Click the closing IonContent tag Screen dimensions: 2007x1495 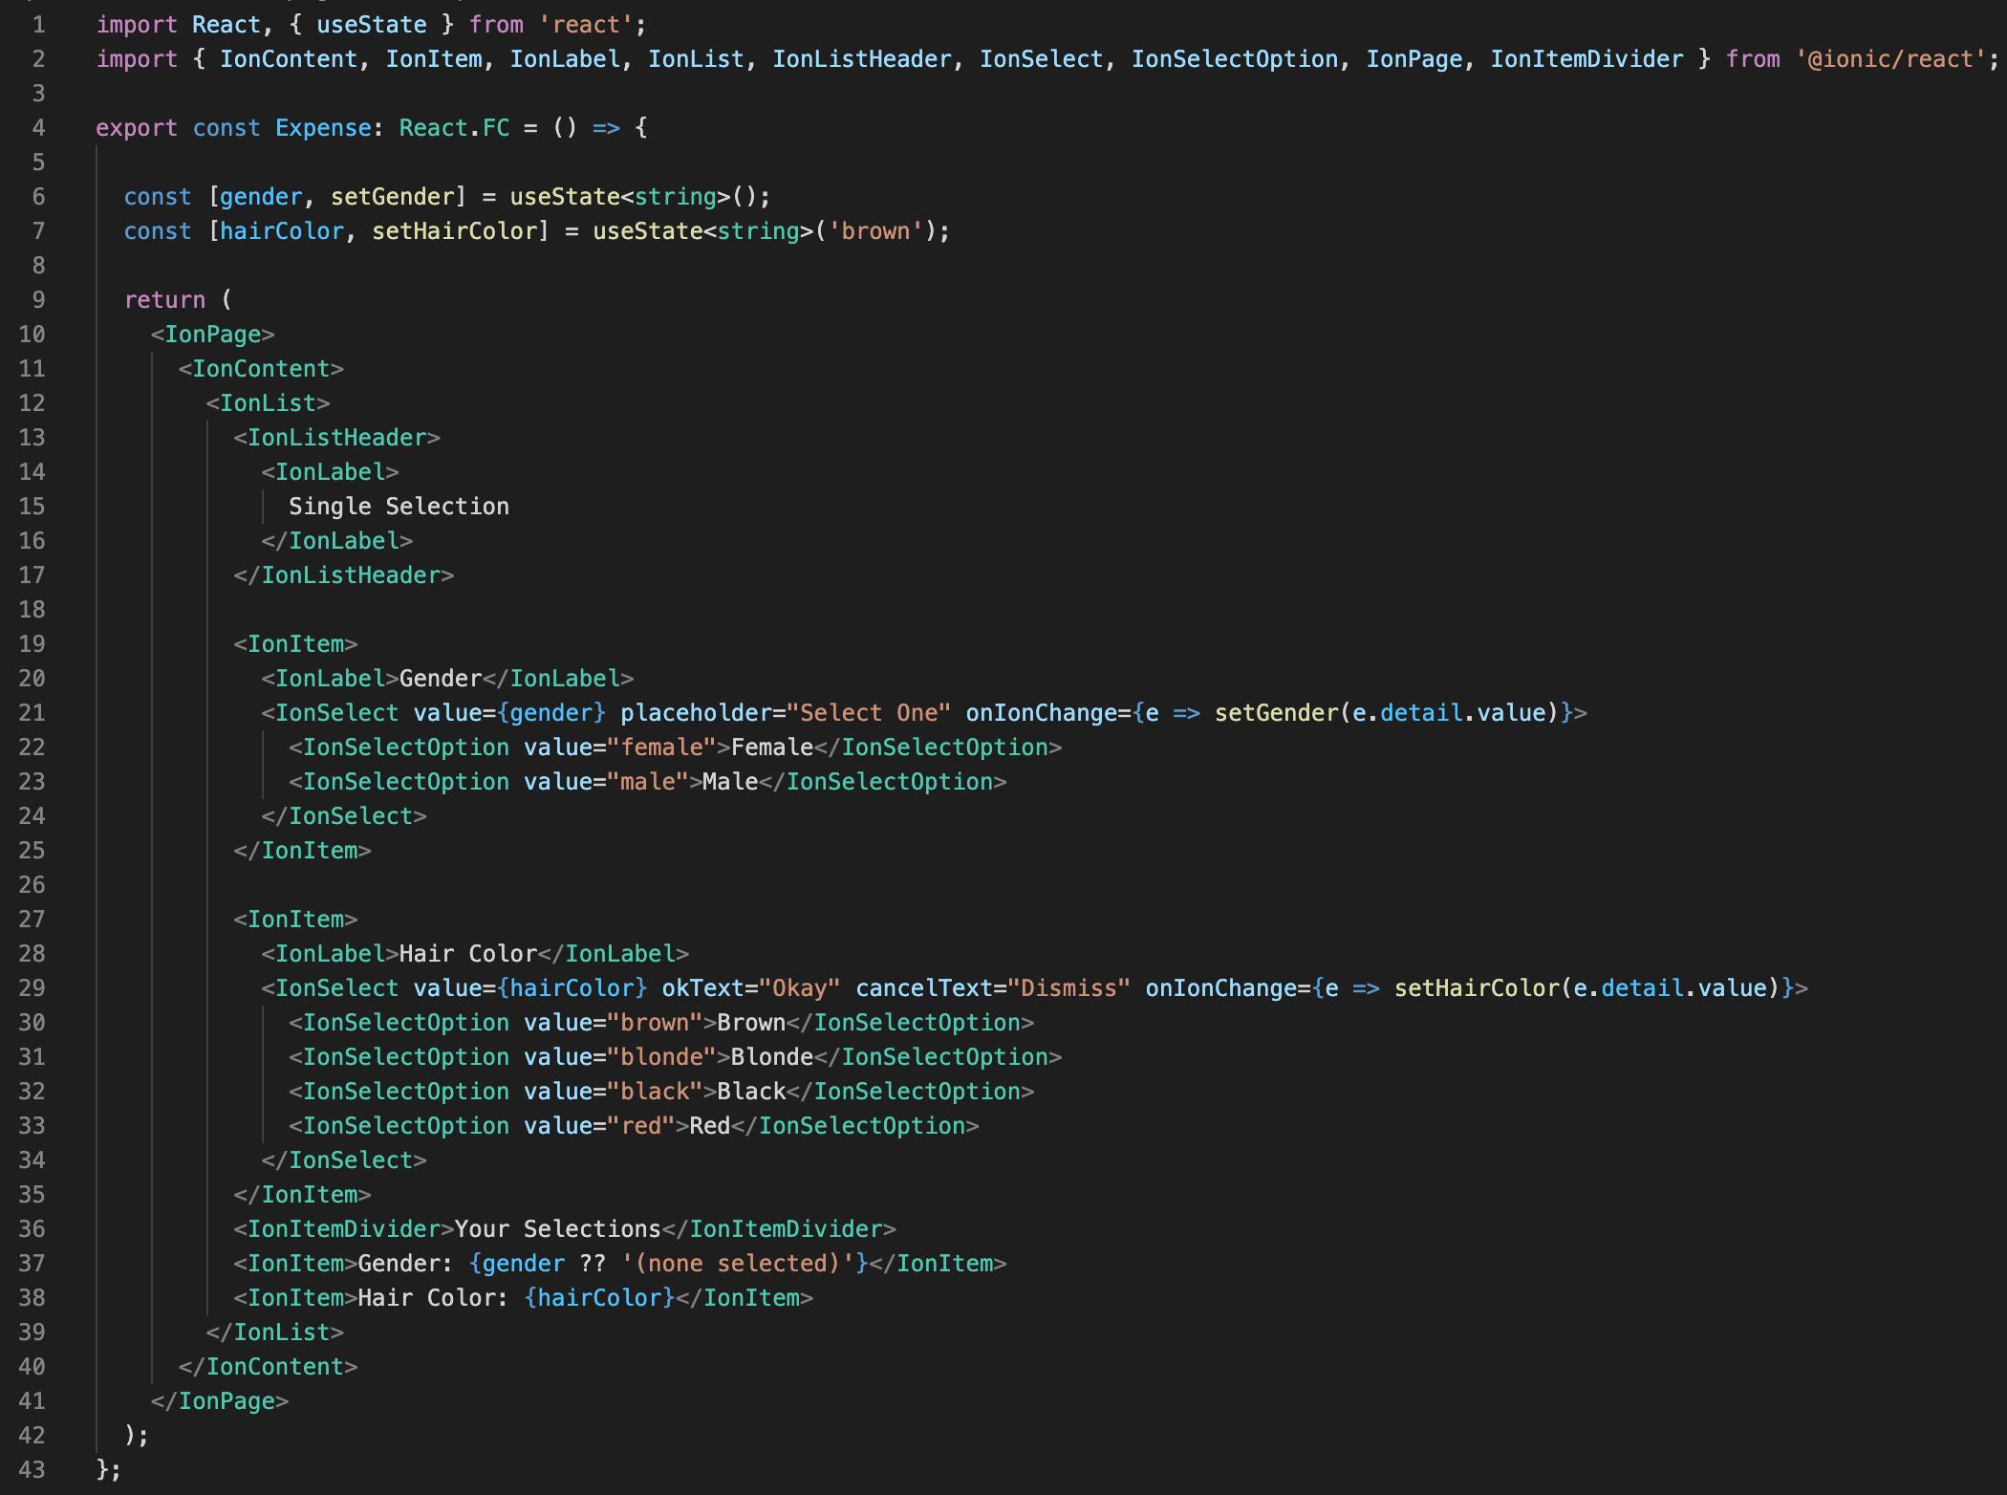coord(268,1367)
